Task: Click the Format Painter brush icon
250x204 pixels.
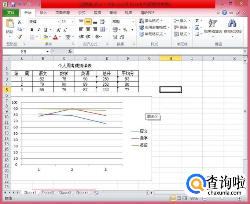Action: (19, 37)
